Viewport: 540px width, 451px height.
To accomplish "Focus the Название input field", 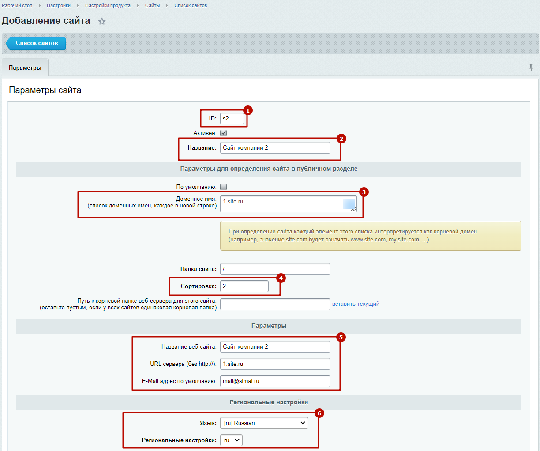I will click(275, 147).
